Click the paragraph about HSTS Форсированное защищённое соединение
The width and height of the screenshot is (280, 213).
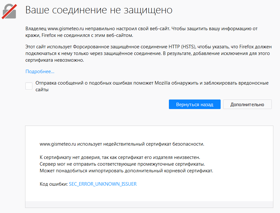pos(149,53)
